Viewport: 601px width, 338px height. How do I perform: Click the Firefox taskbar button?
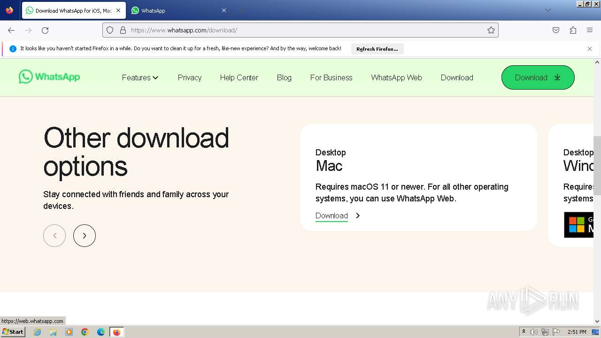pos(116,332)
